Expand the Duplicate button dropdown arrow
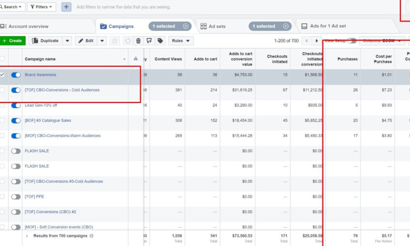410x246 pixels. (x=67, y=41)
